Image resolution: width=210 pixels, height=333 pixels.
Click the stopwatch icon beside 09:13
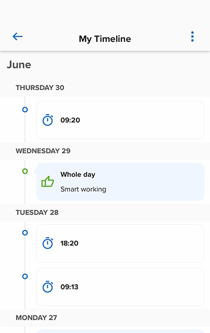pyautogui.click(x=48, y=287)
